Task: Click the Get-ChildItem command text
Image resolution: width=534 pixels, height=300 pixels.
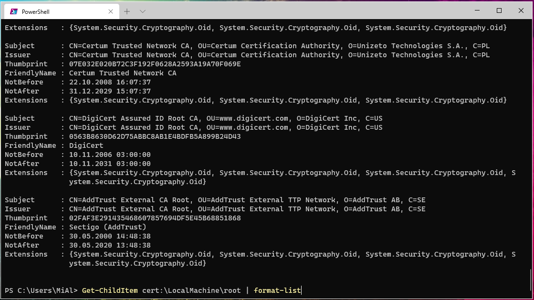Action: pos(110,290)
